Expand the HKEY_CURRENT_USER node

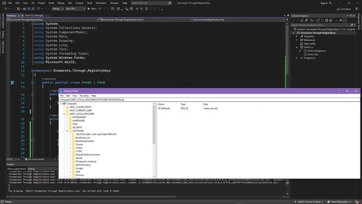(64, 110)
